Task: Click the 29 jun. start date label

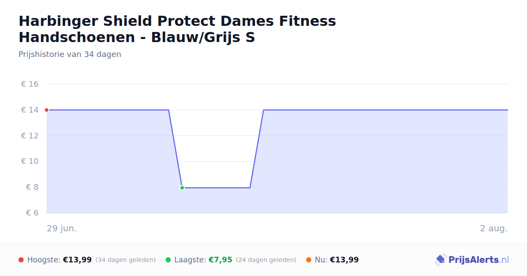Action: (62, 228)
